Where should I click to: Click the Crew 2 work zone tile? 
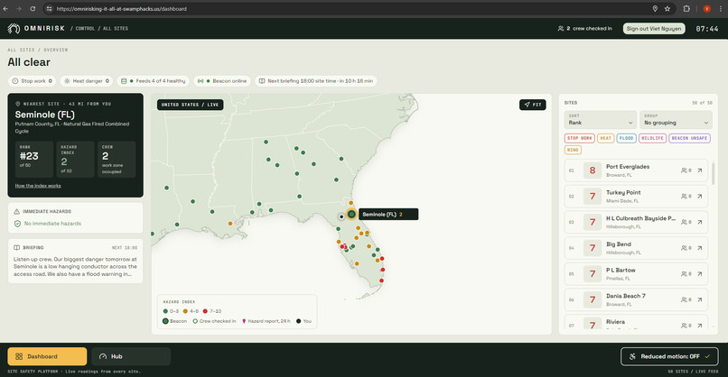coord(117,159)
